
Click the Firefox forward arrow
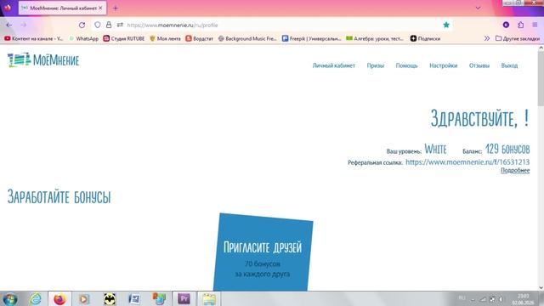[24, 25]
